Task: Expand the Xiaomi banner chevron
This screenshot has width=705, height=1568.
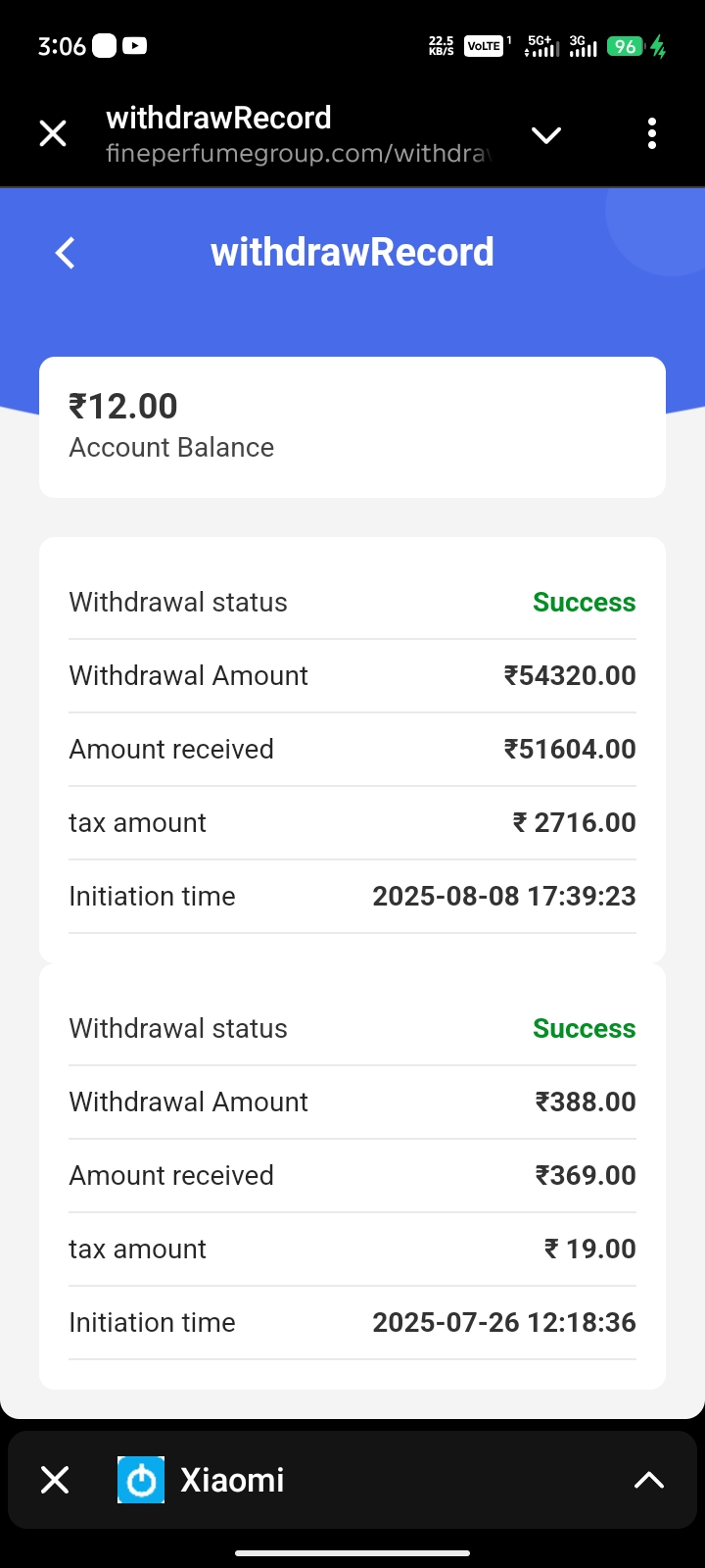Action: [x=649, y=1480]
